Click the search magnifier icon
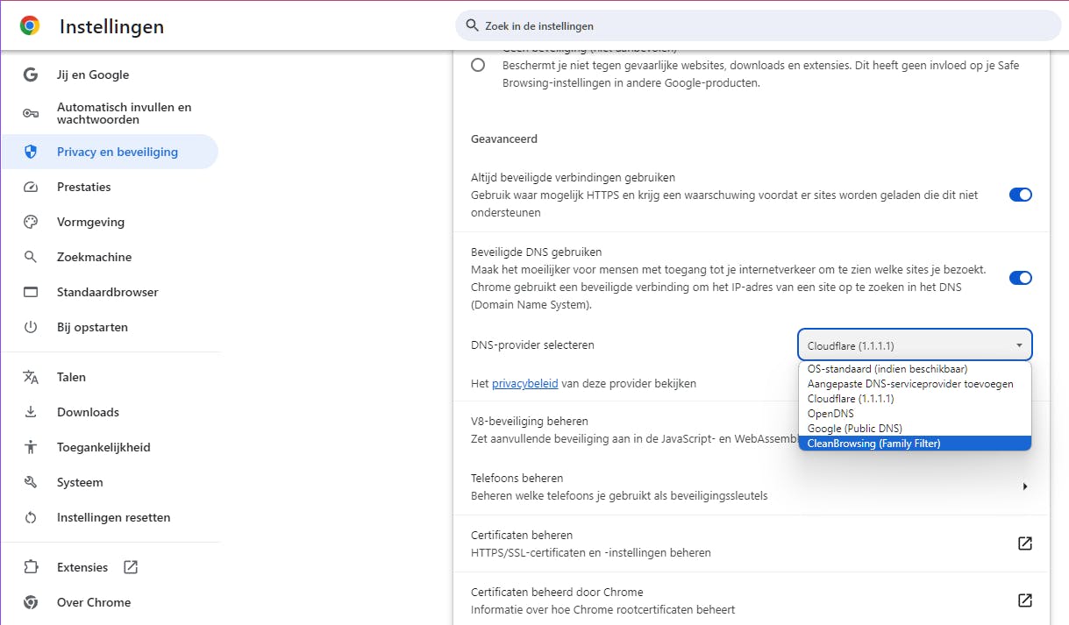This screenshot has height=625, width=1069. click(473, 26)
